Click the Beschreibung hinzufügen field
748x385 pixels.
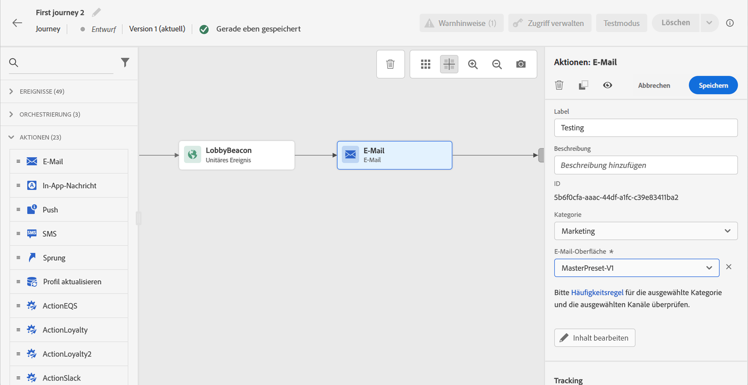pyautogui.click(x=646, y=165)
